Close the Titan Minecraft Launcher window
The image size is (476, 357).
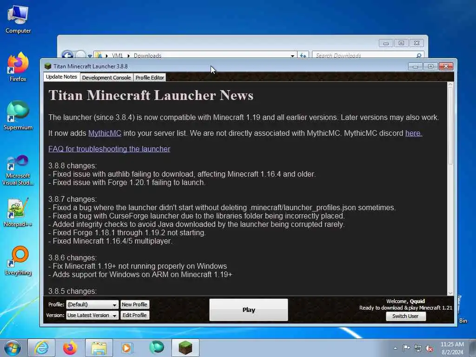pos(446,66)
